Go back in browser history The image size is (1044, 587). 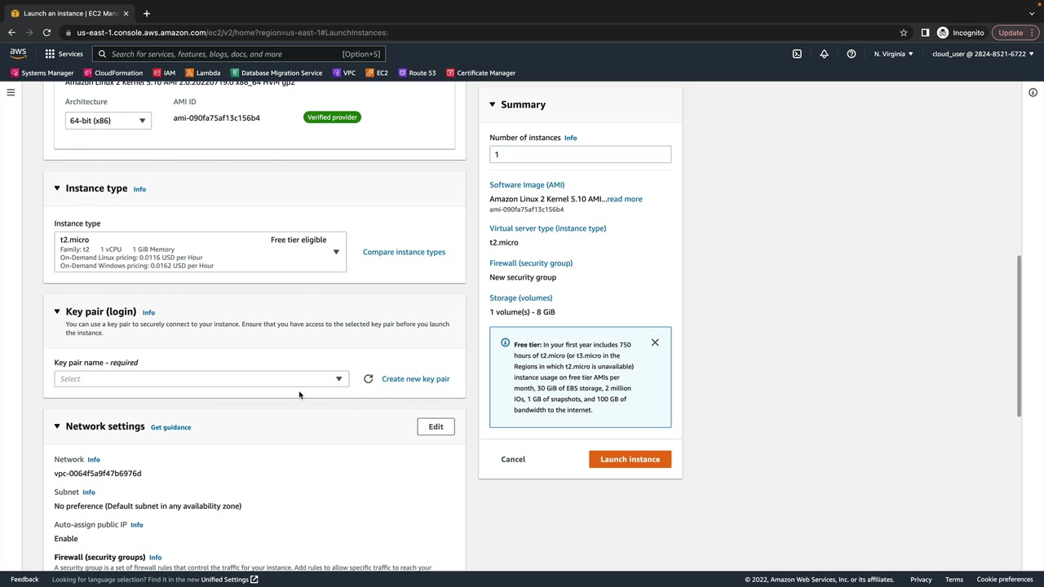coord(11,33)
